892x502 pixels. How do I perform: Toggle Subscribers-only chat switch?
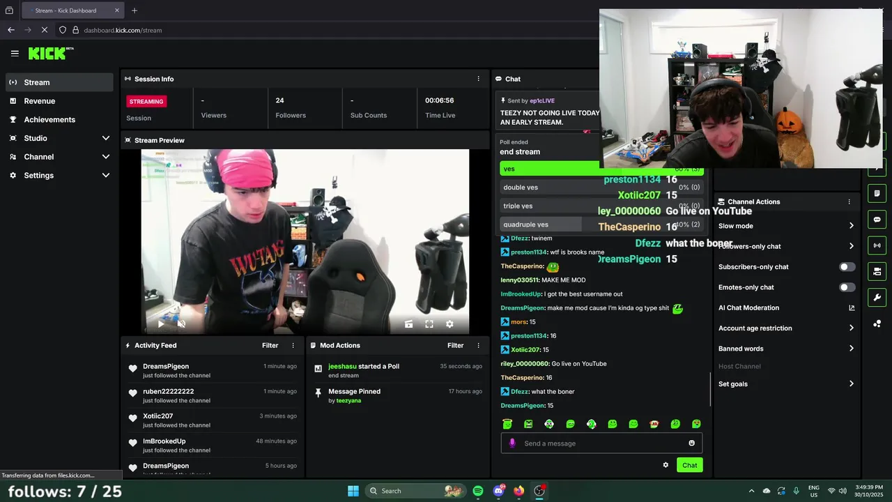click(x=847, y=267)
